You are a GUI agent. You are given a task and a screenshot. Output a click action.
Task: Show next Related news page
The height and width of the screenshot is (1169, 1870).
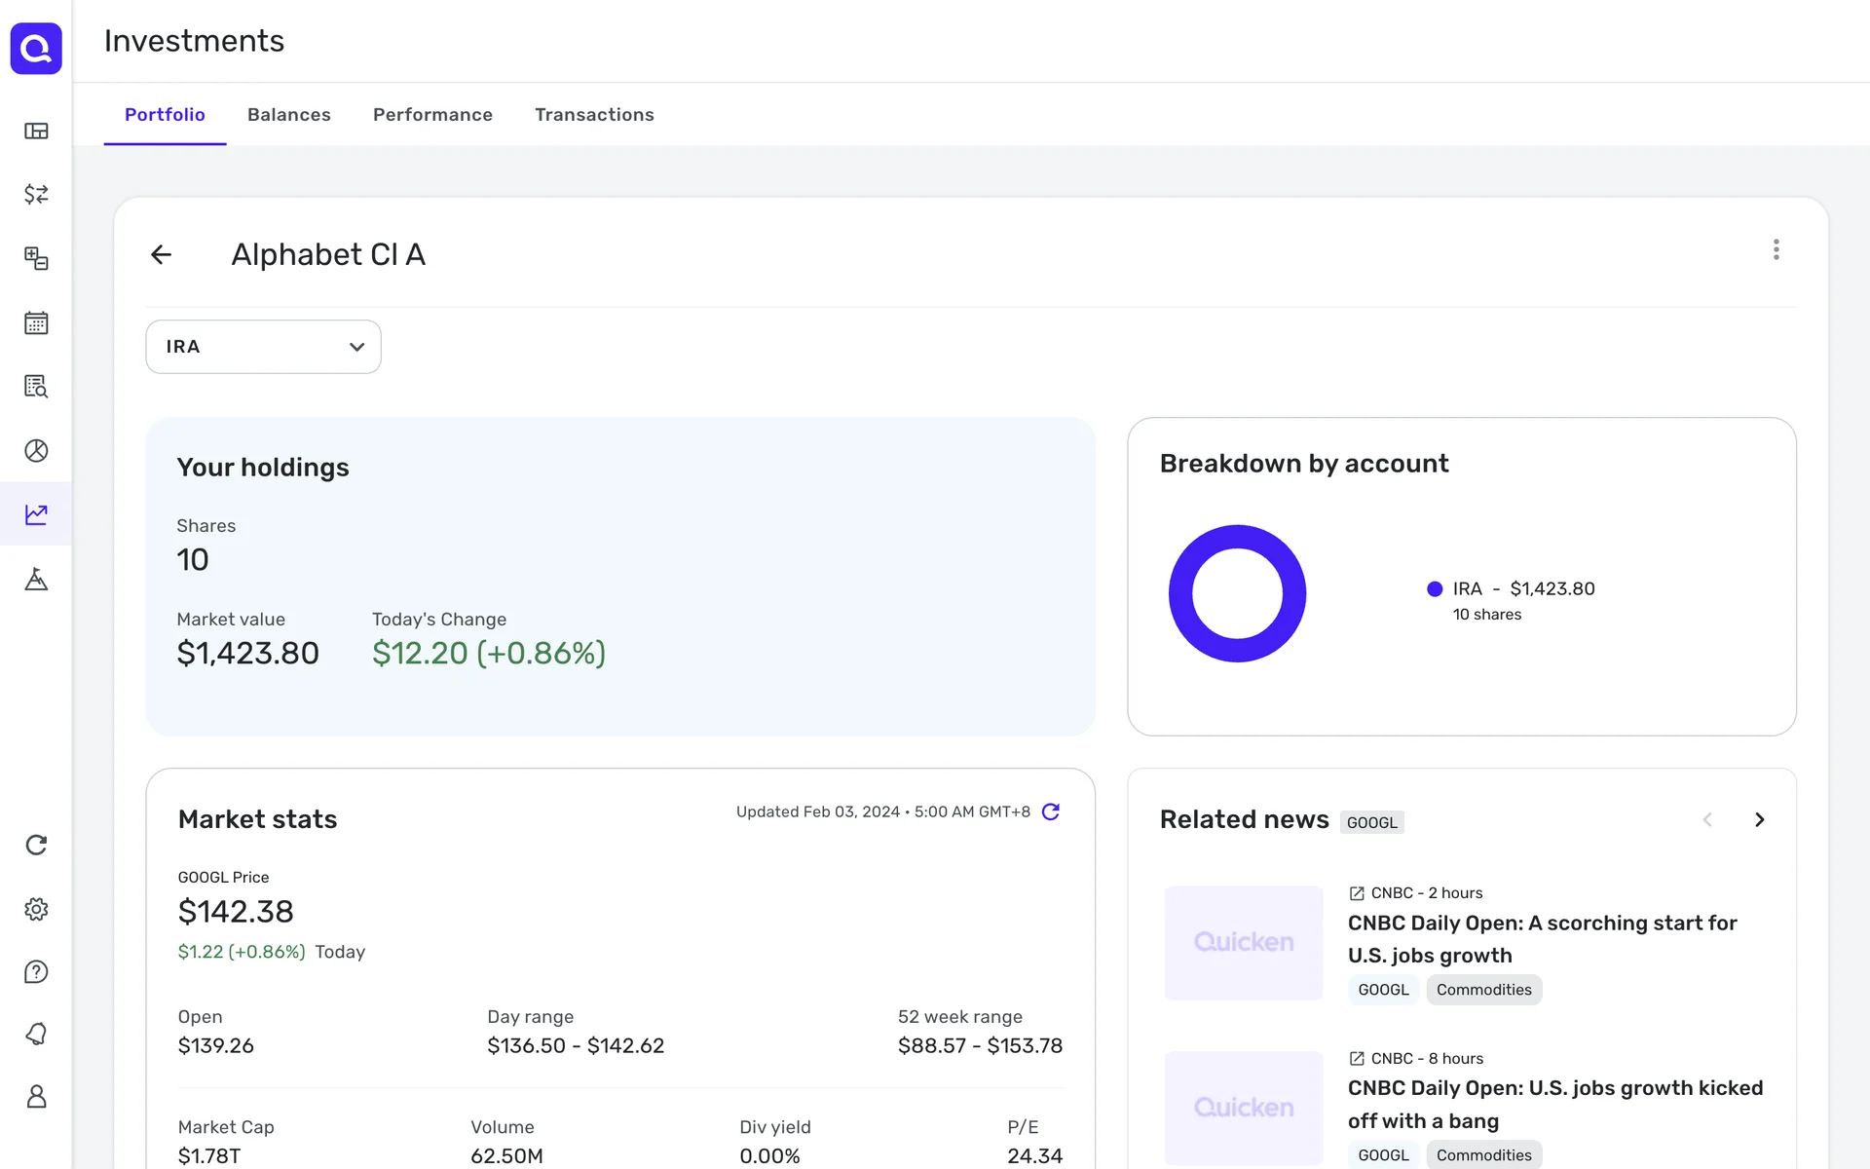coord(1759,820)
